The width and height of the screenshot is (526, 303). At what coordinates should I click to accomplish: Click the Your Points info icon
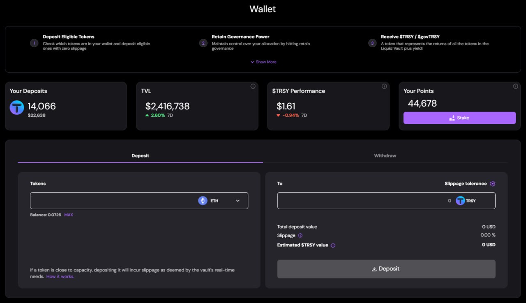[515, 87]
